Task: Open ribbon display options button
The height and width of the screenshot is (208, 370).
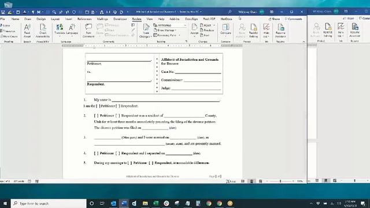Action: pyautogui.click(x=272, y=12)
